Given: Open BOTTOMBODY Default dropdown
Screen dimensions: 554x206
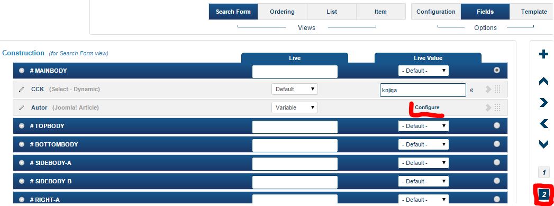Looking at the screenshot, I should pyautogui.click(x=423, y=144).
